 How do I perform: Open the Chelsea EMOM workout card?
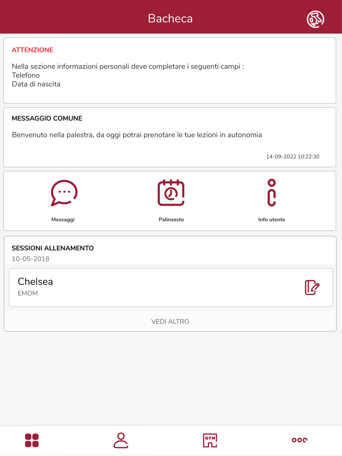171,287
